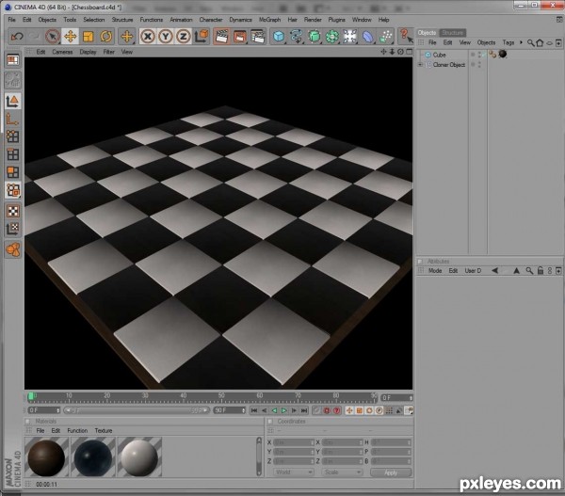The height and width of the screenshot is (496, 565).
Task: Expand more Object Manager menus arrow
Action: (x=521, y=42)
